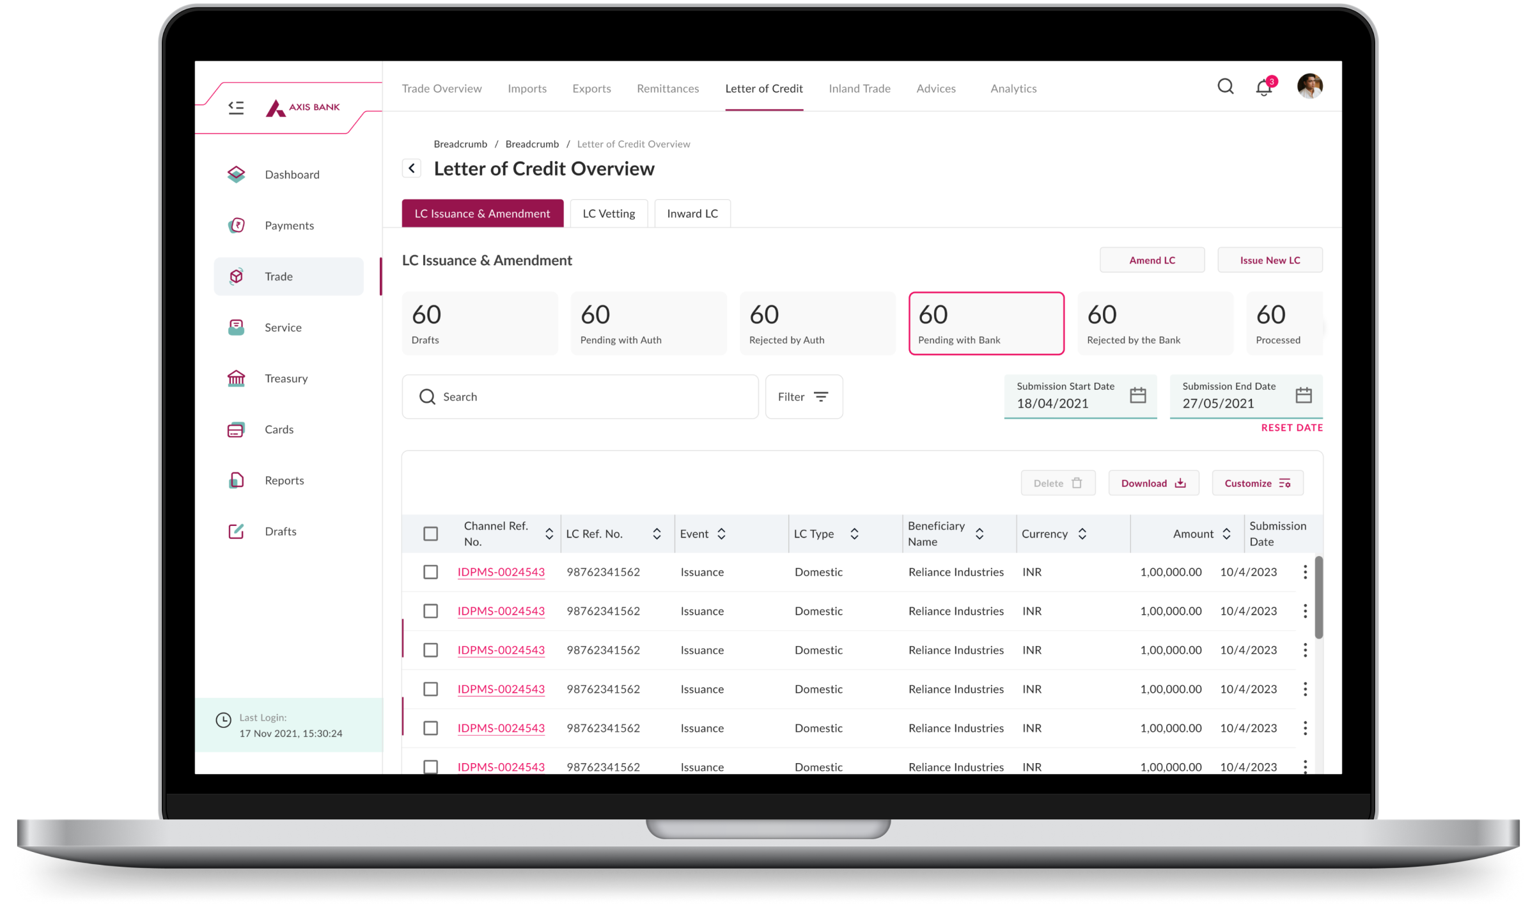Viewport: 1537px width, 905px height.
Task: Sort by Channel Ref. No. column arrows
Action: pos(549,534)
